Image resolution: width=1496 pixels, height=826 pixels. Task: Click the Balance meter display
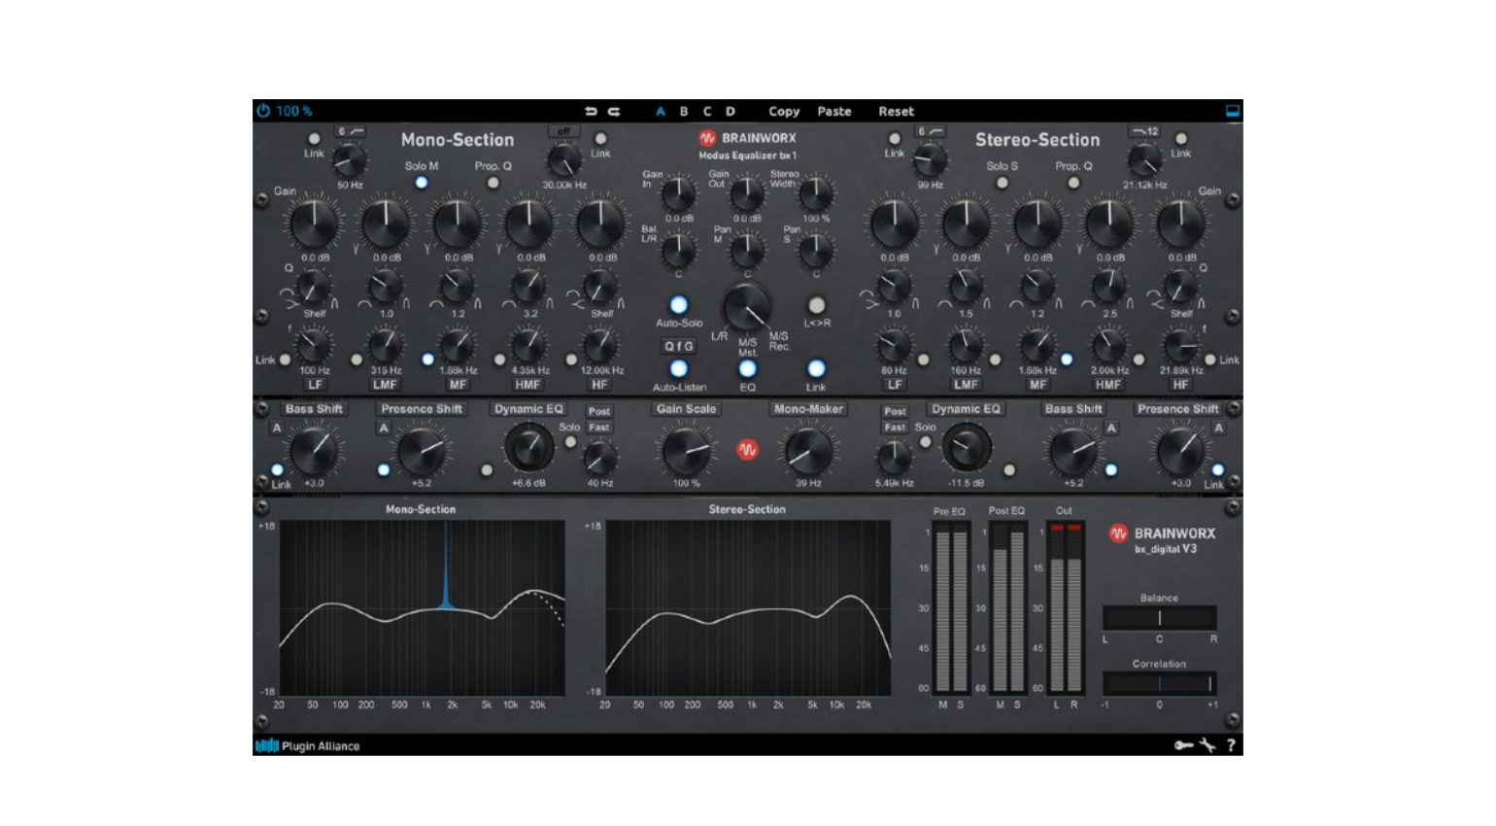click(1159, 618)
